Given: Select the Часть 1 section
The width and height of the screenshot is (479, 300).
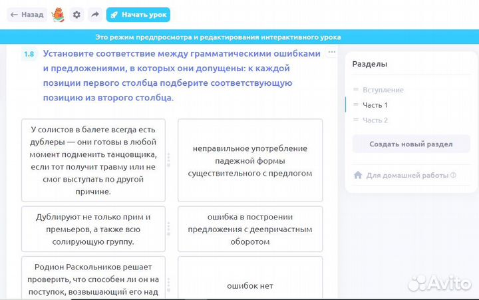Looking at the screenshot, I should (375, 105).
